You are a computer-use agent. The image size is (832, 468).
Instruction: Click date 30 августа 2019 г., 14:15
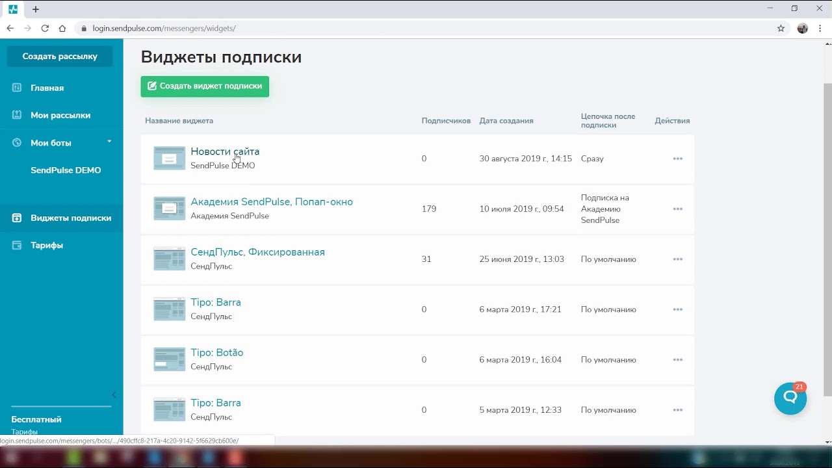click(x=526, y=159)
